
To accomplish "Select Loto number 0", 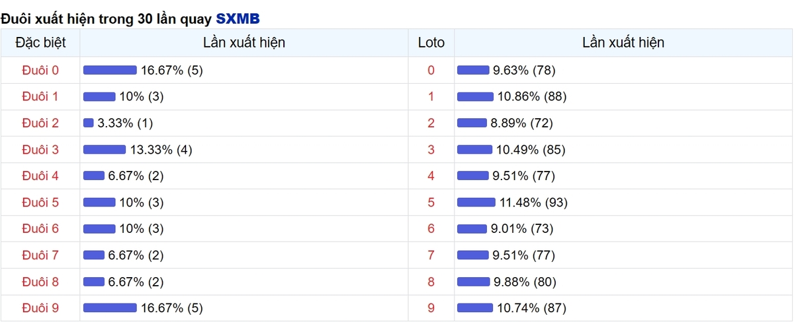I will point(431,70).
